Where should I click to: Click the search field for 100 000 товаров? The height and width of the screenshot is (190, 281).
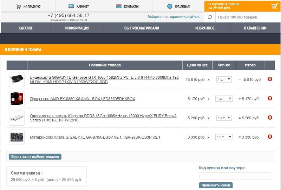(x=248, y=17)
